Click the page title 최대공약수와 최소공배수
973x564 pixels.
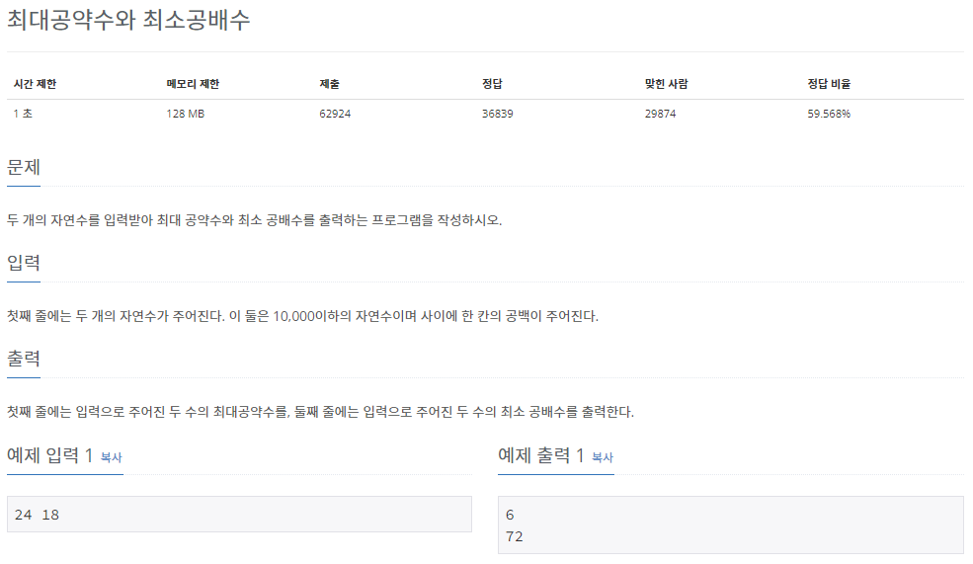tap(128, 20)
